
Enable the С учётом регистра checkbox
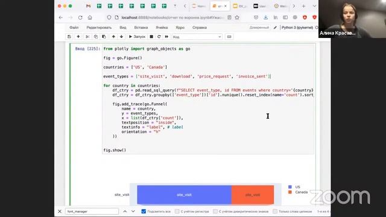pyautogui.click(x=177, y=212)
